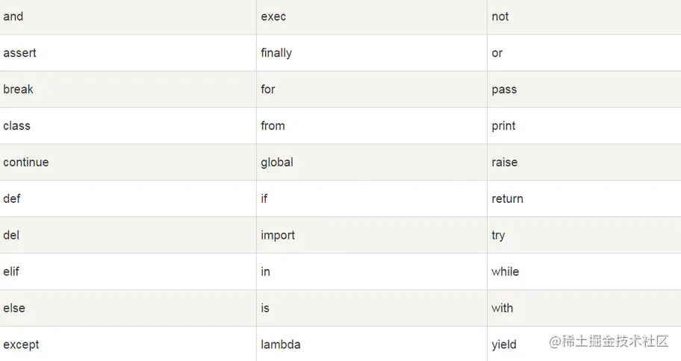Select the "assert" keyword text
This screenshot has height=361, width=681.
tap(19, 53)
